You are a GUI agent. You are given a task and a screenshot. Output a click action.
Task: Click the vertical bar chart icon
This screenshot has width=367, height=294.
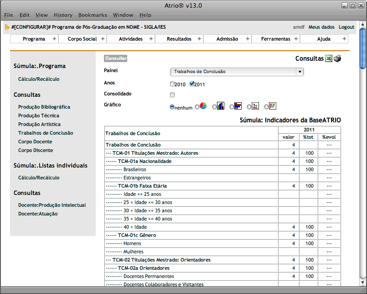tap(221, 106)
